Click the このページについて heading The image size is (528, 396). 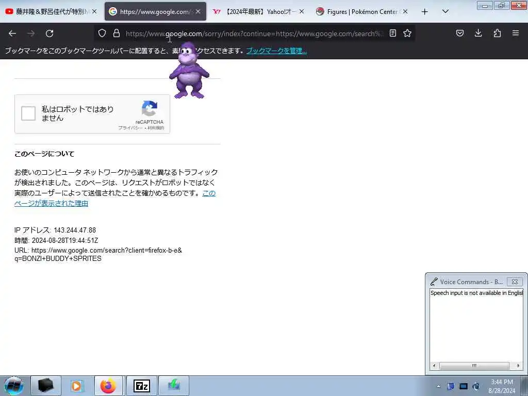click(44, 154)
